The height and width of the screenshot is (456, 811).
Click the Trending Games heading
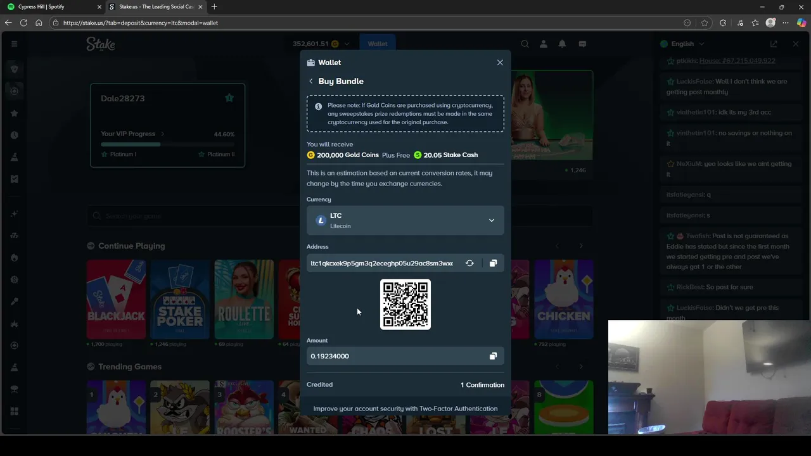(130, 367)
